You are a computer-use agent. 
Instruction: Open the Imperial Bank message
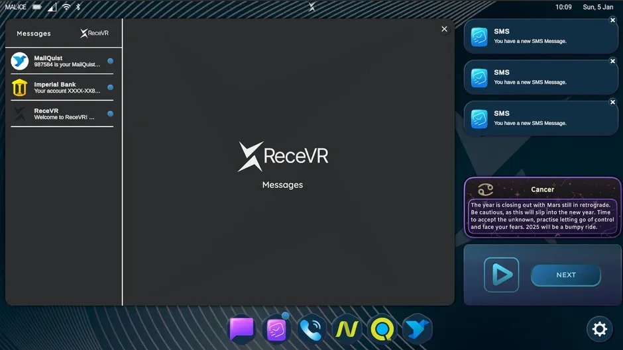[x=62, y=87]
